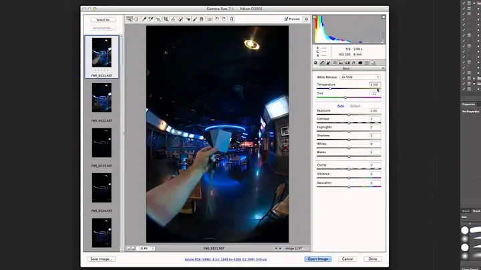The height and width of the screenshot is (270, 481).
Task: Click the Save Image button
Action: [102, 259]
